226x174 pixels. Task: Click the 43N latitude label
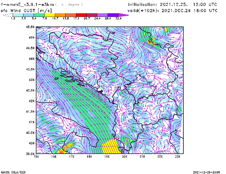(32, 80)
